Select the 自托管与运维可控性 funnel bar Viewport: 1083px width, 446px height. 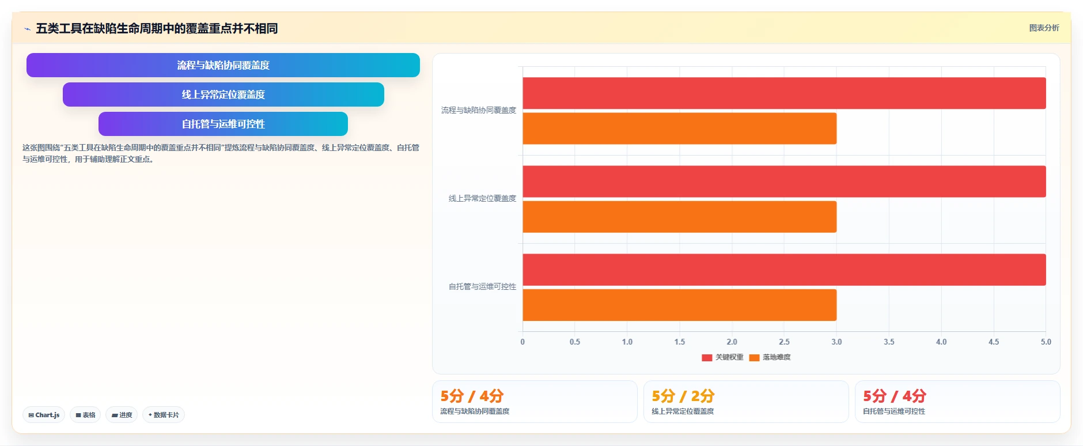(223, 124)
